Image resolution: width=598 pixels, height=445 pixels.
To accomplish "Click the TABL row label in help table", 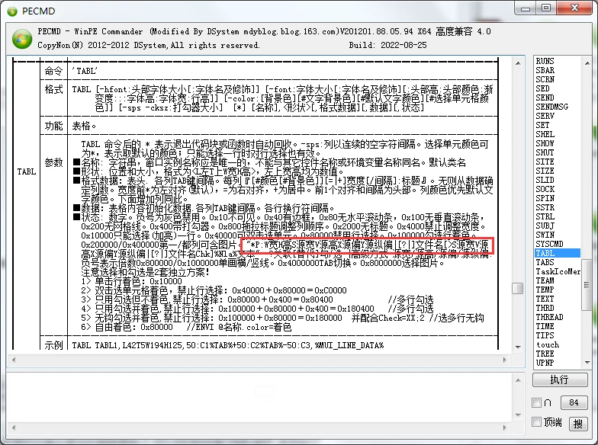I will [26, 171].
